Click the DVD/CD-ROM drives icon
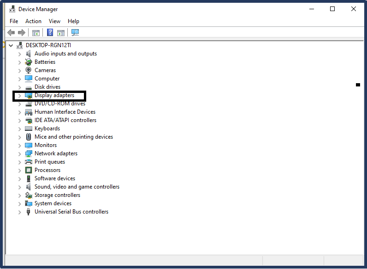Image resolution: width=367 pixels, height=269 pixels. click(28, 104)
